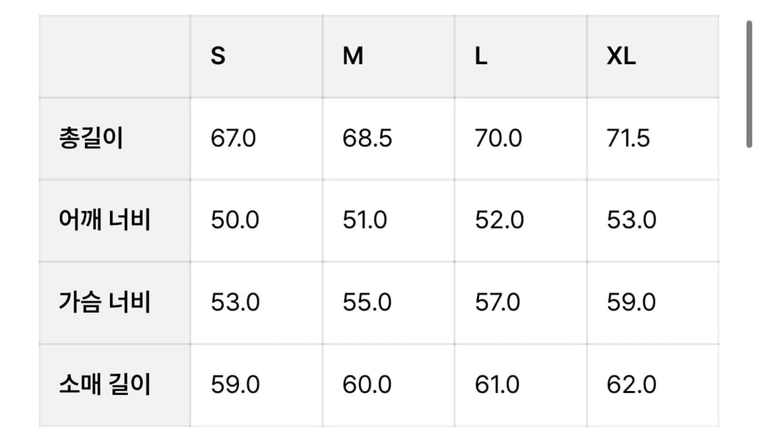Click the 60.0 sleeve length cell
Screen dimensions: 758x445
pos(367,384)
